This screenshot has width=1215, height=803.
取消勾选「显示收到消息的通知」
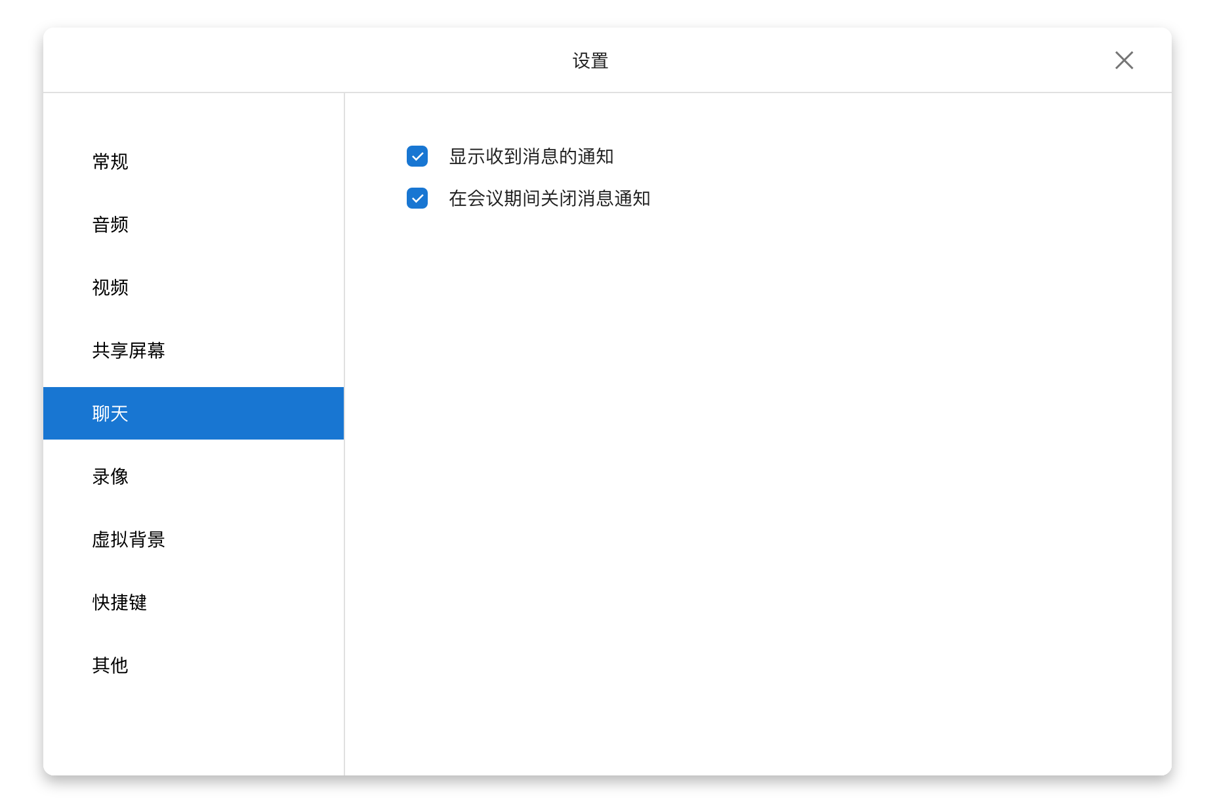[417, 157]
